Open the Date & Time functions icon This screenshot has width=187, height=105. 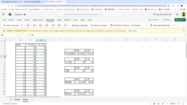pos(47,25)
